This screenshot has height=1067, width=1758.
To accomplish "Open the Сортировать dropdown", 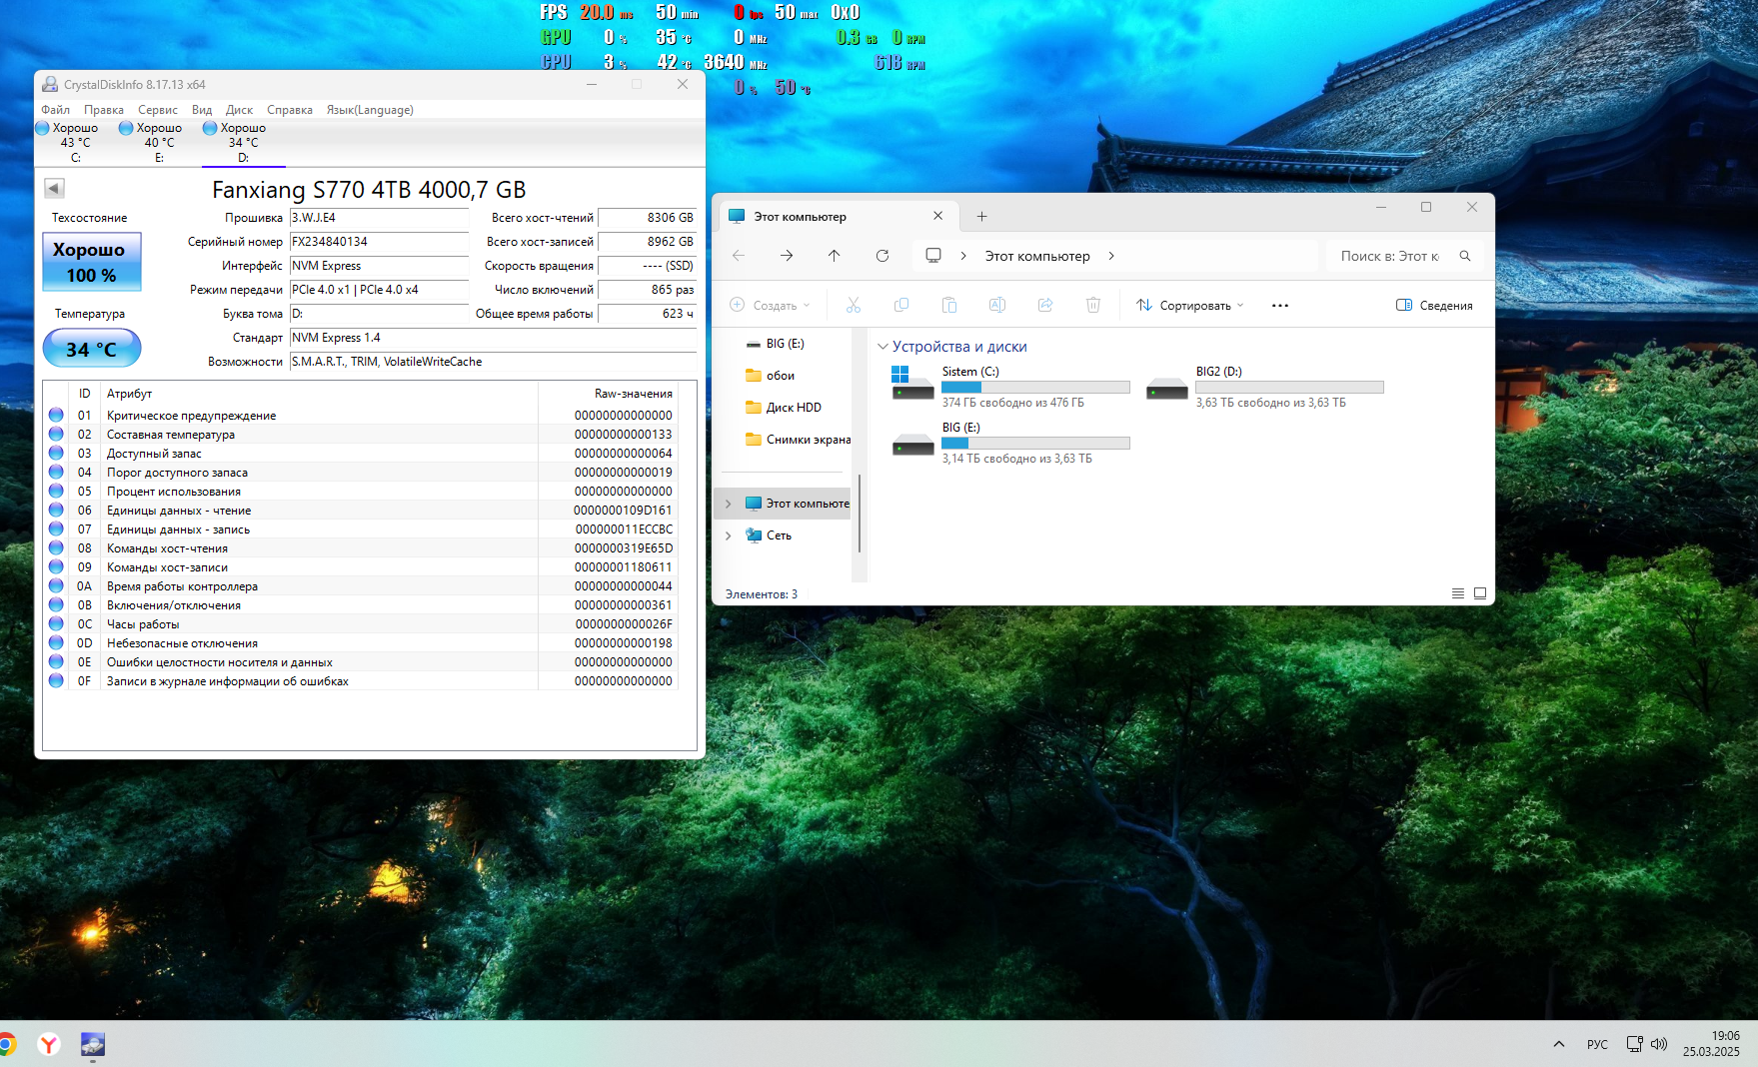I will 1190,306.
